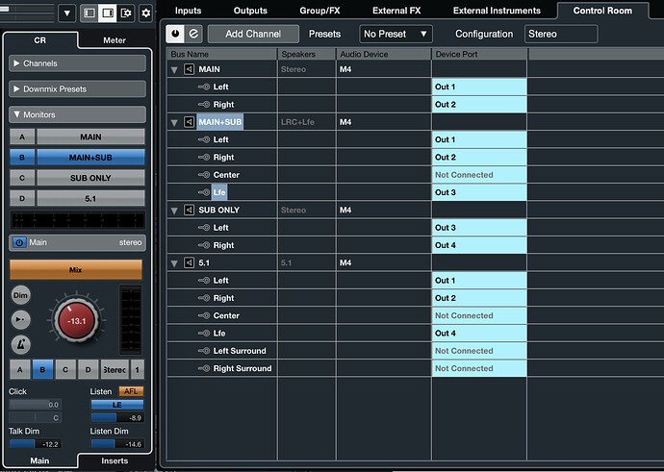Click connector icon of SUB ONLY Right
Viewport: 664px width, 472px height.
204,245
